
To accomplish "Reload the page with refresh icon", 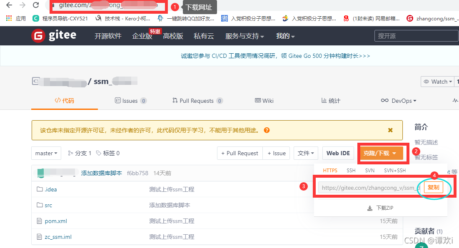I will click(x=36, y=5).
